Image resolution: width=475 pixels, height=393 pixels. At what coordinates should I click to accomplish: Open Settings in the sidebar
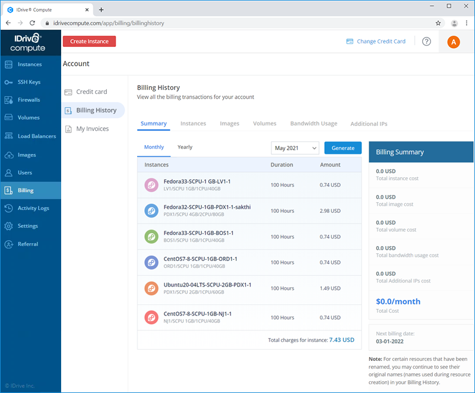click(x=27, y=226)
